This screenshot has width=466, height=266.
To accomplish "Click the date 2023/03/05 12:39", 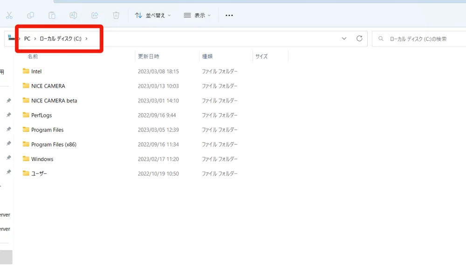I will (158, 130).
